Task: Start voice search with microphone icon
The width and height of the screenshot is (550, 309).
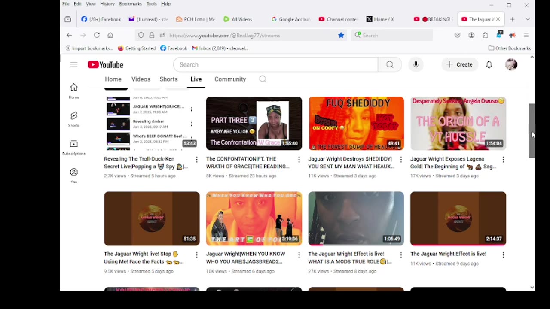Action: [416, 64]
